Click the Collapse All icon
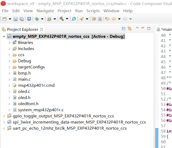 [x=124, y=29]
